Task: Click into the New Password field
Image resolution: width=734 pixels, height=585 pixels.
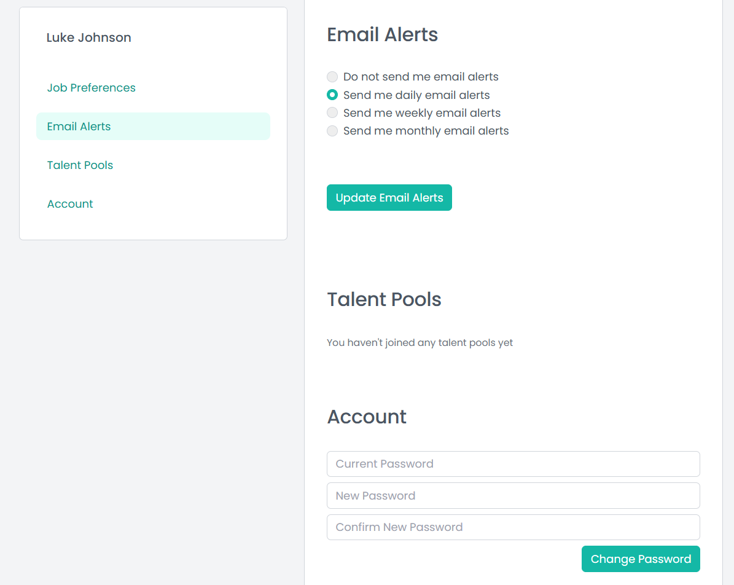Action: 513,496
